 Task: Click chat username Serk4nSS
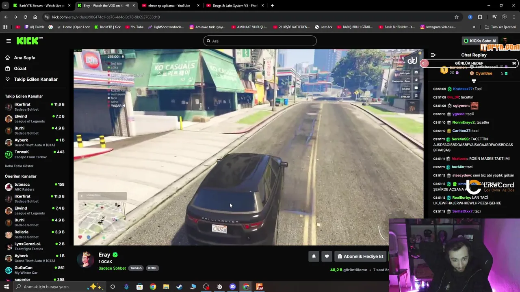coord(460,139)
